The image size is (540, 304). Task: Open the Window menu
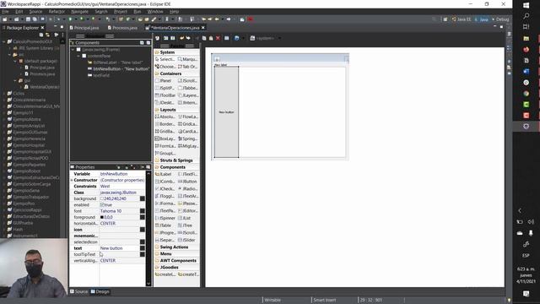tap(155, 11)
